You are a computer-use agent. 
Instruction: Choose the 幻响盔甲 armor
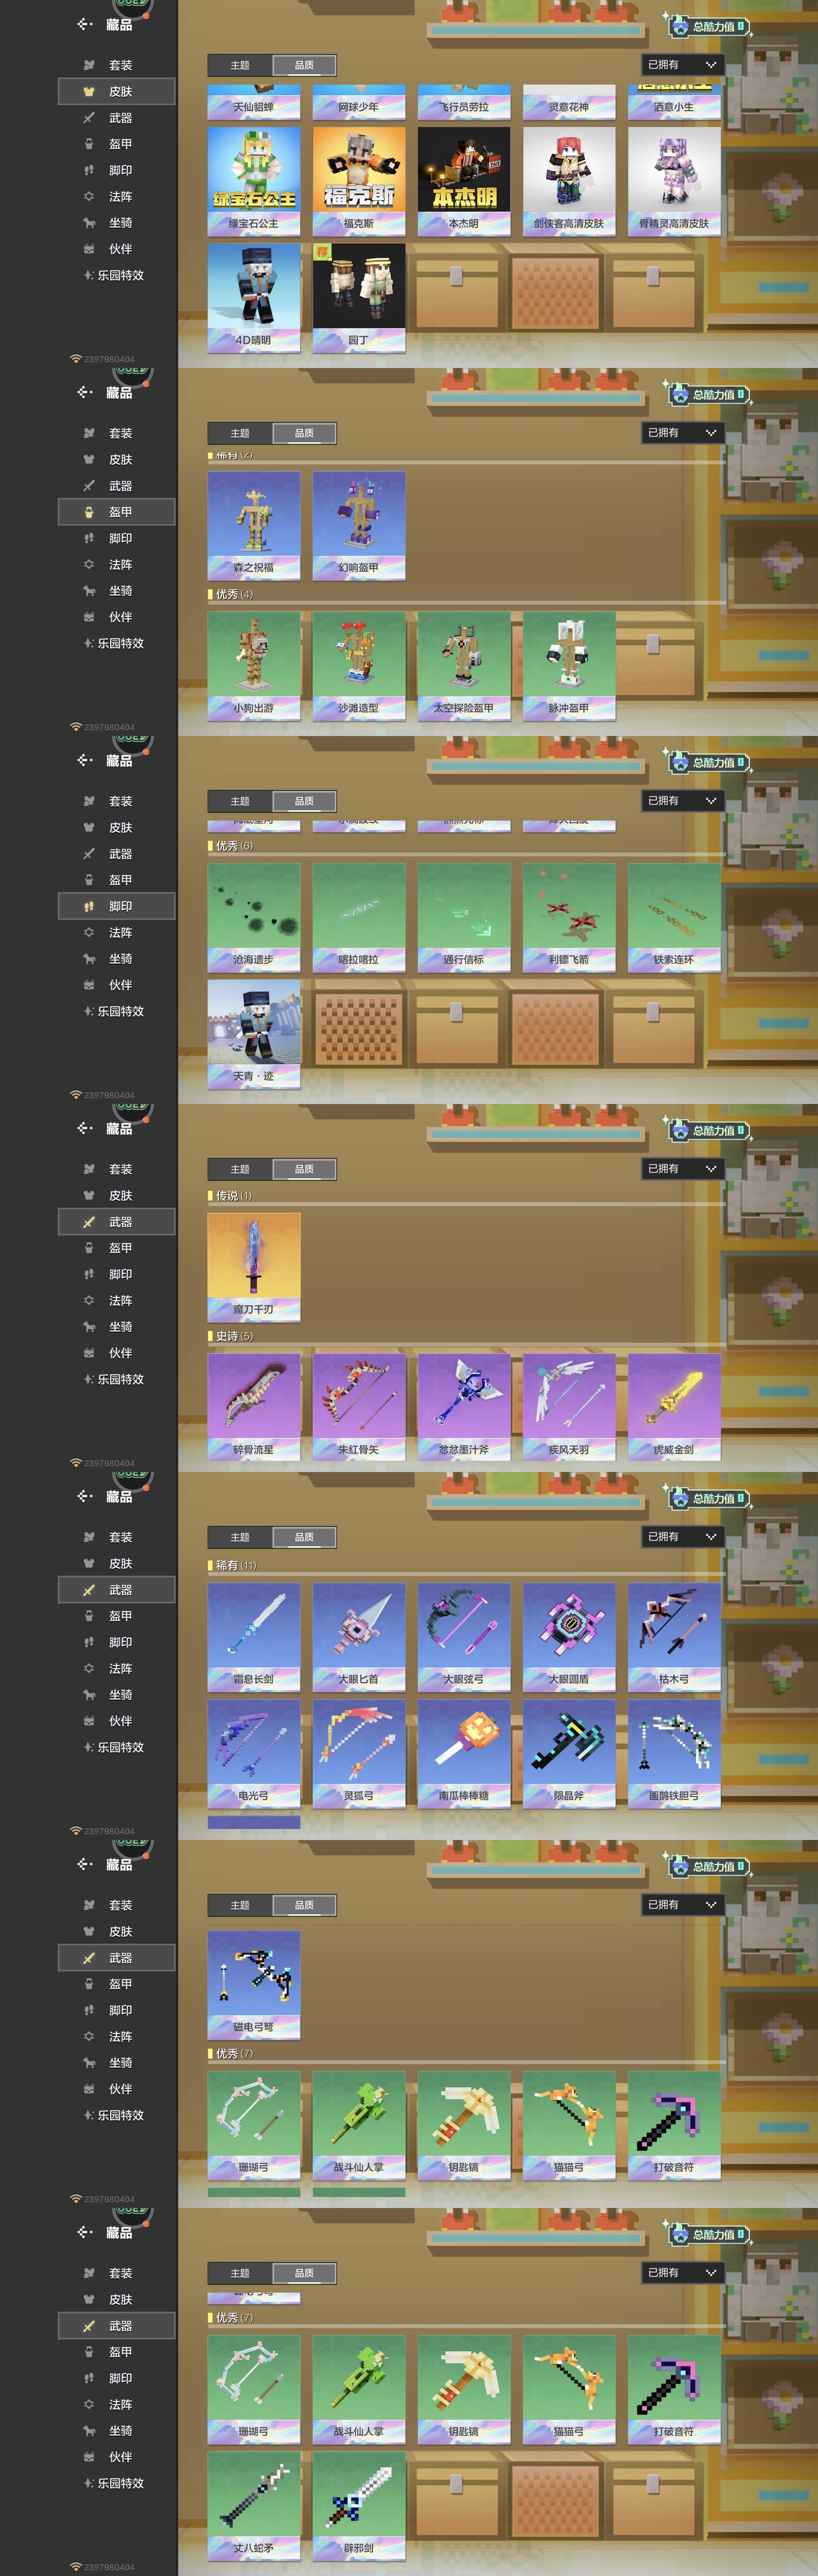click(359, 525)
